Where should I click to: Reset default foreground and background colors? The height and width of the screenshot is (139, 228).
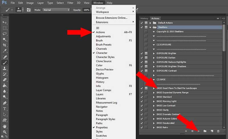[2, 136]
